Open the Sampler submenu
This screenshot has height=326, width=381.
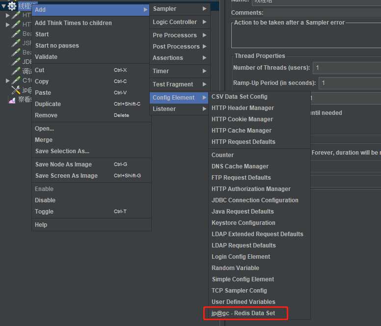pos(179,9)
